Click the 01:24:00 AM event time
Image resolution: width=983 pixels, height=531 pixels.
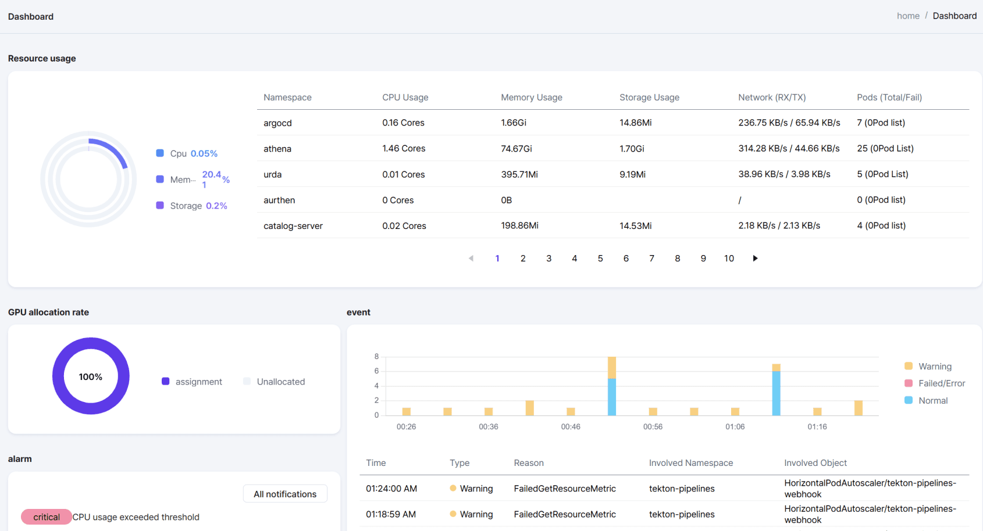pos(391,489)
